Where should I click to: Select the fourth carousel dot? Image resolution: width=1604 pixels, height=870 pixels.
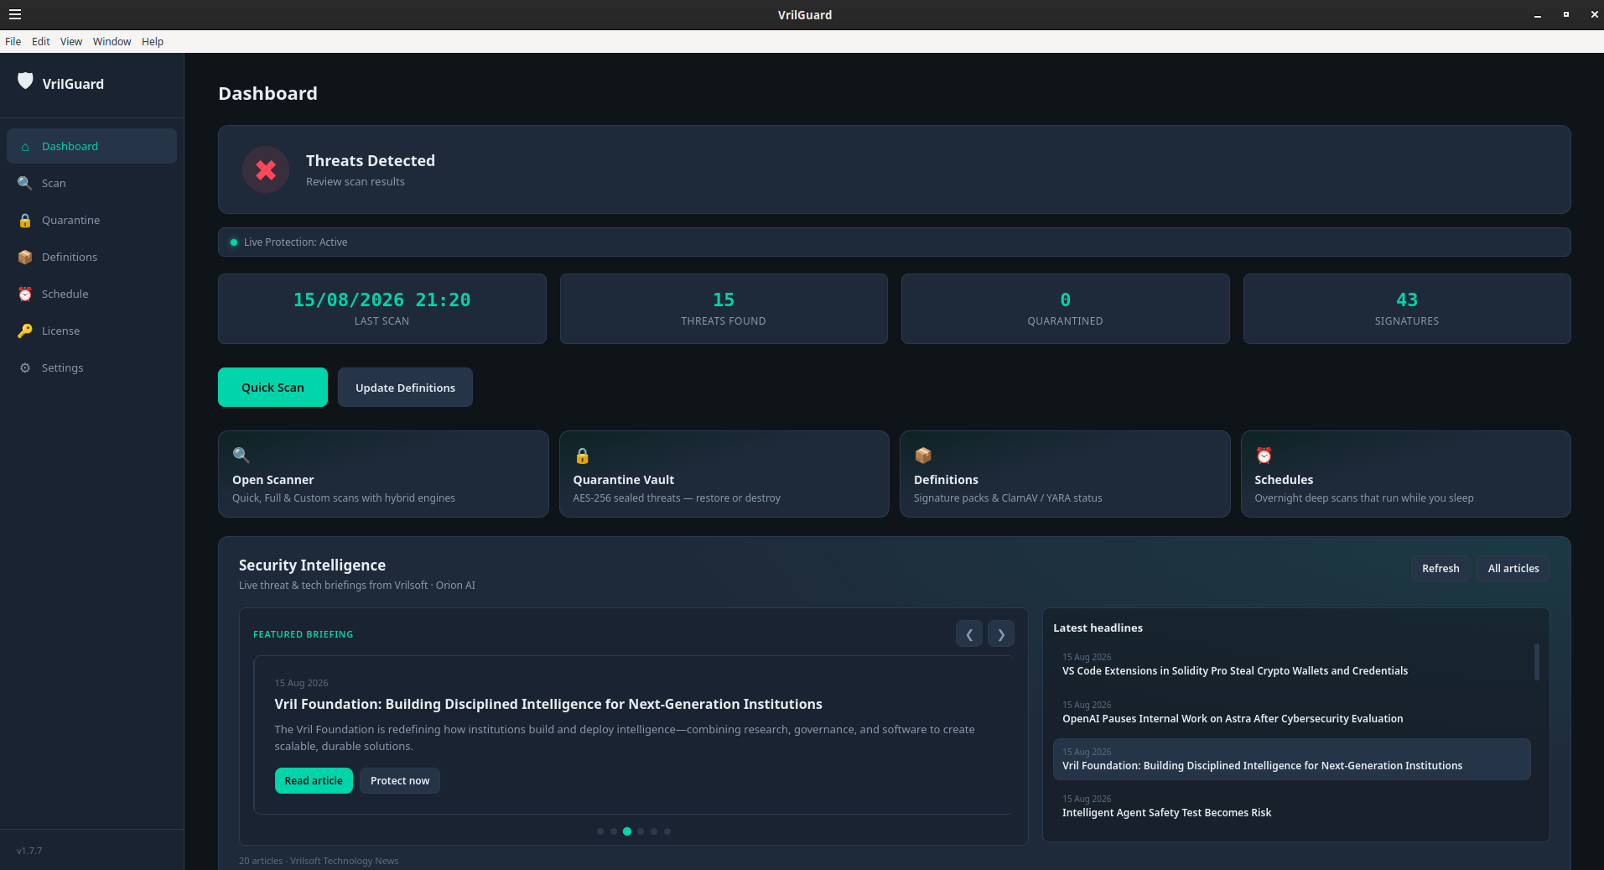(641, 831)
